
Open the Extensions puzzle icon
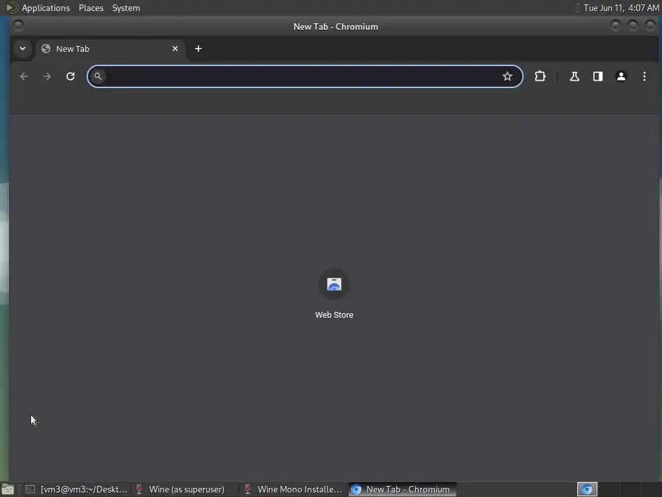540,76
